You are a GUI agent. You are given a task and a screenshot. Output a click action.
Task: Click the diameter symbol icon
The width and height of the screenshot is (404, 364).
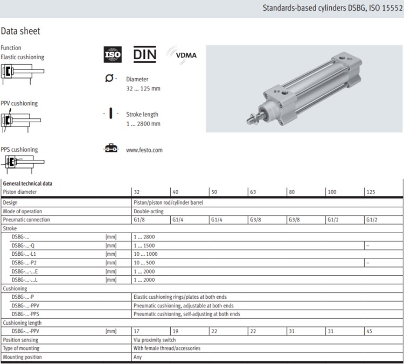click(109, 79)
